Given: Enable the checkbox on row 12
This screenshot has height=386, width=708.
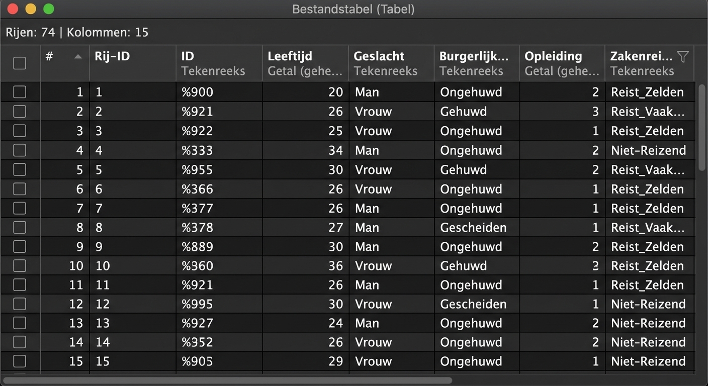Looking at the screenshot, I should click(x=19, y=304).
